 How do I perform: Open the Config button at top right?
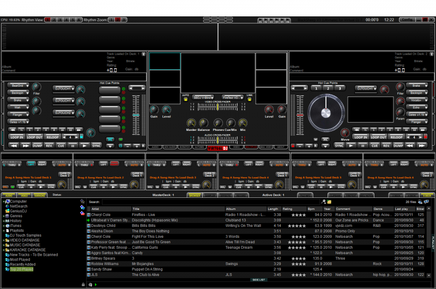tap(407, 20)
